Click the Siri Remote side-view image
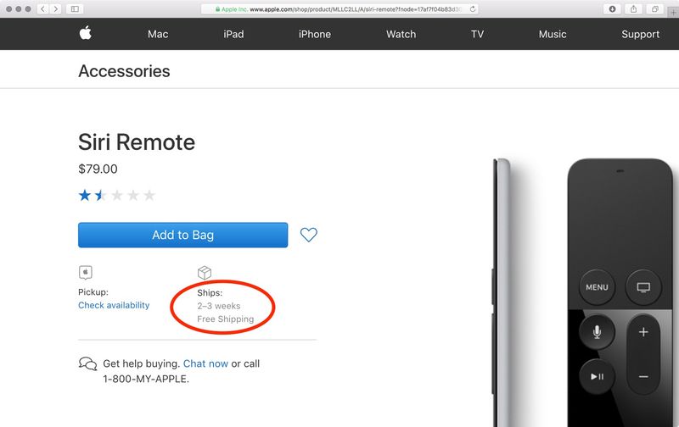Screen dimensions: 679x427 click(x=502, y=292)
